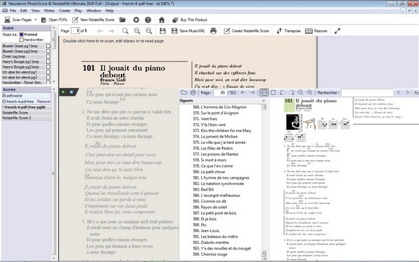419x262 pixels.
Task: Click the zoom in magnifier icon
Action: pos(137,31)
